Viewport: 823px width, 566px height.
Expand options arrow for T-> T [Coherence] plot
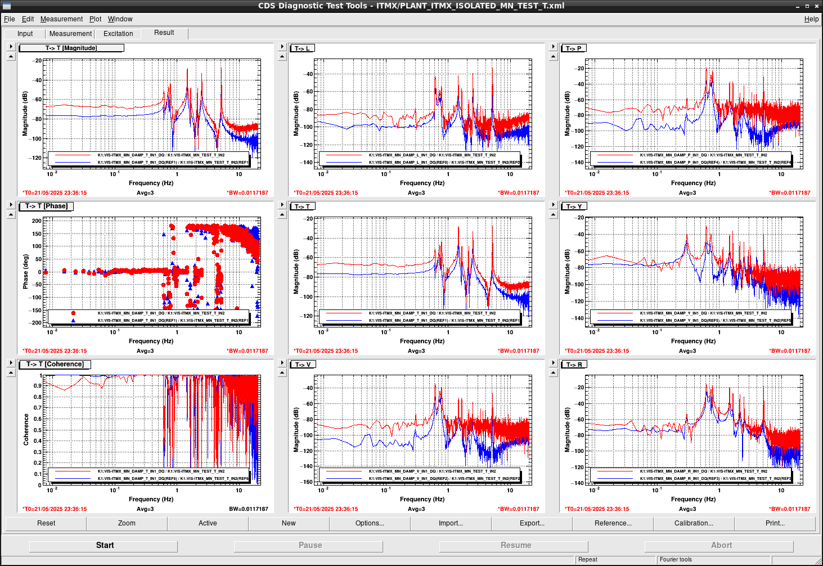[11, 363]
